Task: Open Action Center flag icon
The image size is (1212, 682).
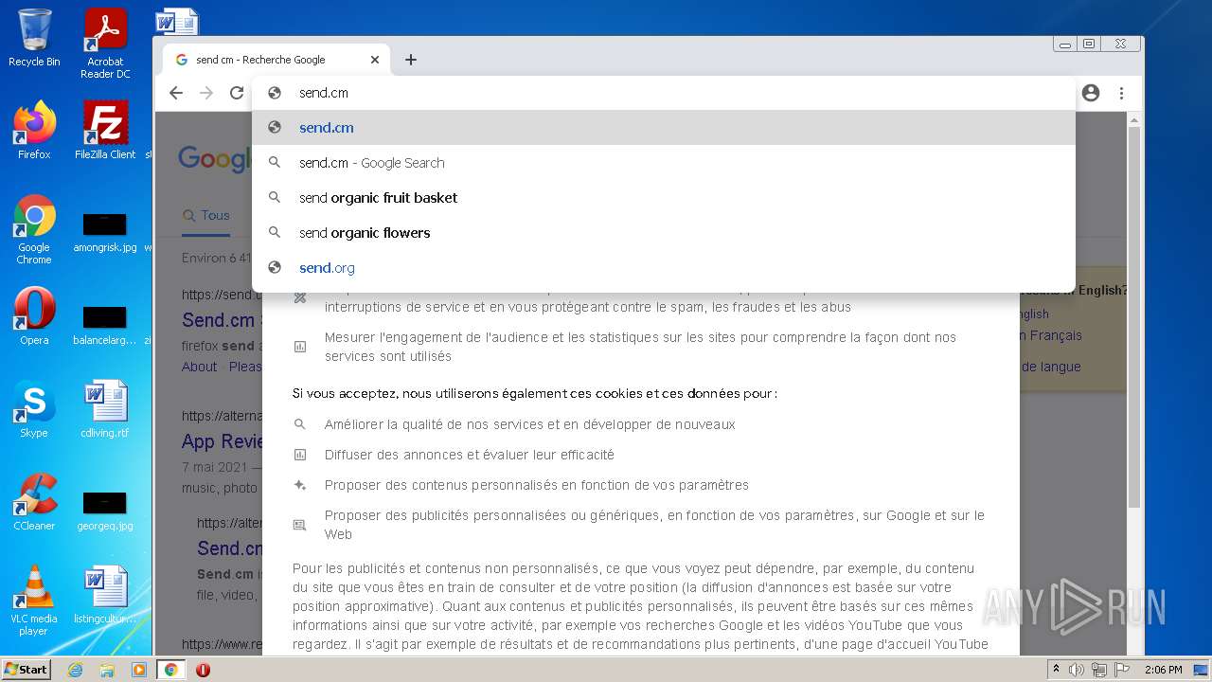Action: [x=1122, y=670]
